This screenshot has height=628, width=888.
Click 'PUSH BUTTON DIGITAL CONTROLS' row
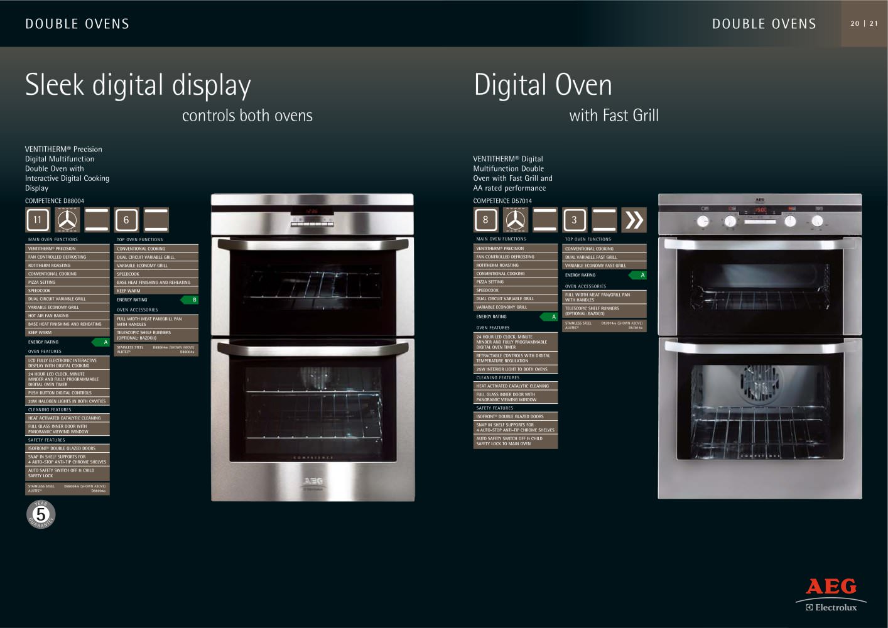[67, 393]
